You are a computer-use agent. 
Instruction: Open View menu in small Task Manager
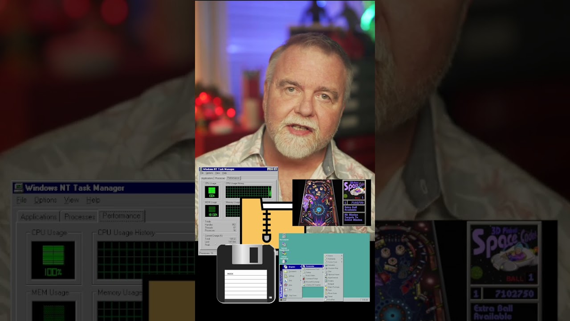pos(217,173)
